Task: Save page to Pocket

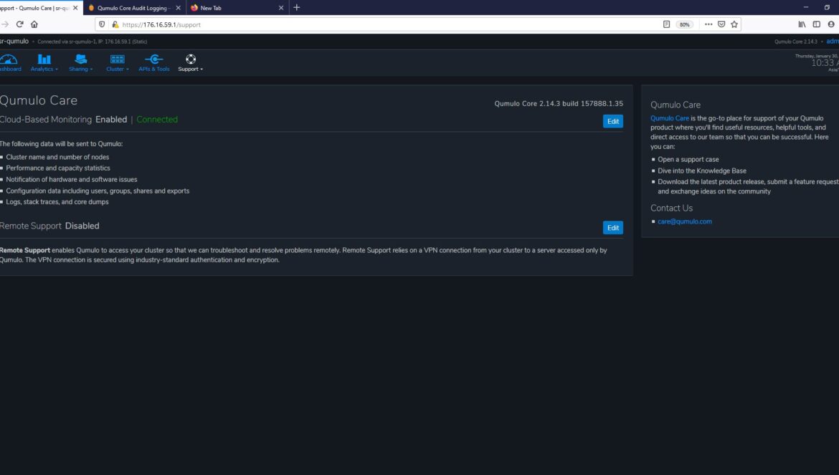Action: coord(721,24)
